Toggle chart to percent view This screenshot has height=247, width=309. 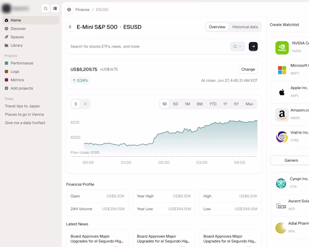pyautogui.click(x=85, y=104)
